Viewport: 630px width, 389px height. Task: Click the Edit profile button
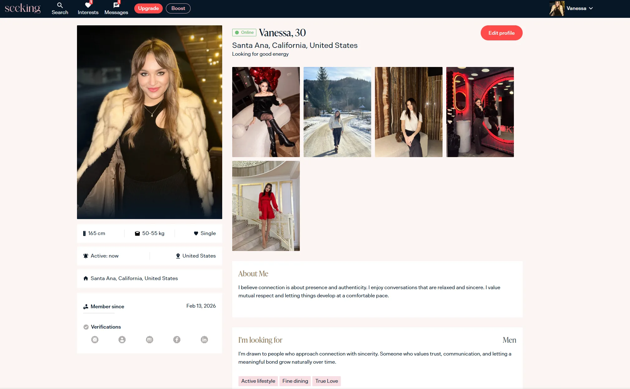[x=501, y=33]
